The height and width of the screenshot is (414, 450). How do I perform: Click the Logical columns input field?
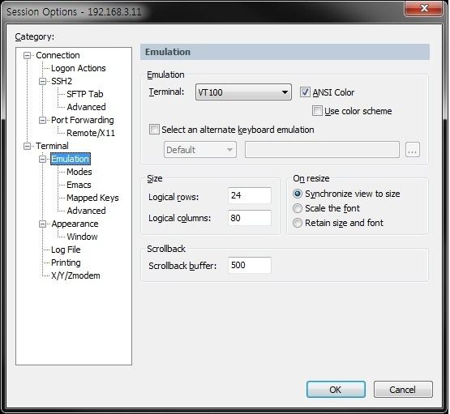250,218
